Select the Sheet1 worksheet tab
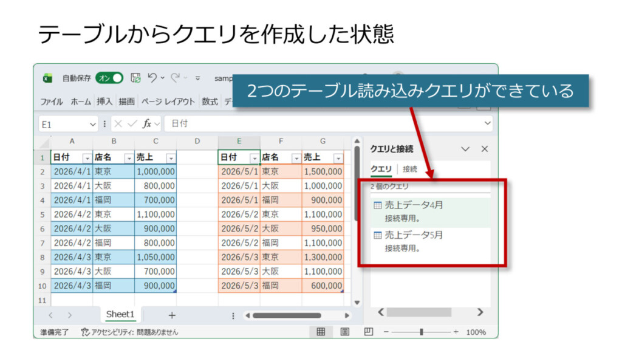This screenshot has height=350, width=622. click(120, 314)
